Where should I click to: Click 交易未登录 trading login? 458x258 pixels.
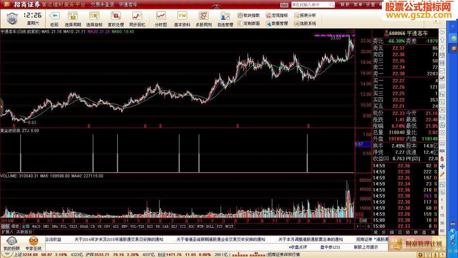[102, 5]
